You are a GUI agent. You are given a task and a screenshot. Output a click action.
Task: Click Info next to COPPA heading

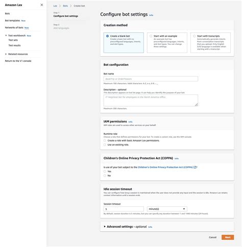tap(177, 159)
